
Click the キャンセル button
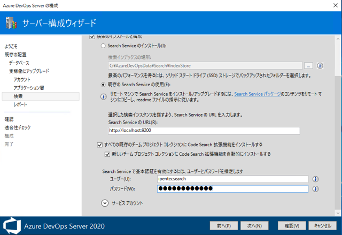pyautogui.click(x=323, y=225)
